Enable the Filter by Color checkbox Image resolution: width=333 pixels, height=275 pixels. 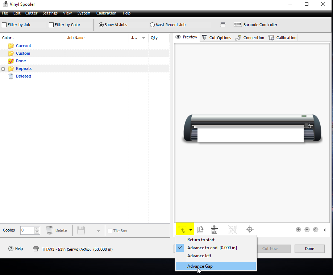click(x=51, y=25)
